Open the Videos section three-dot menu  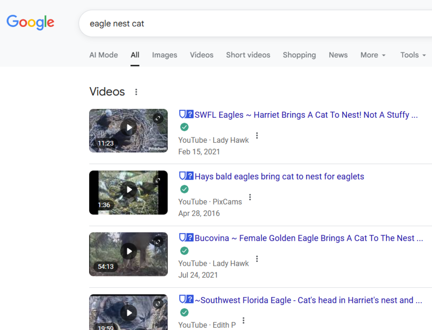pos(136,92)
